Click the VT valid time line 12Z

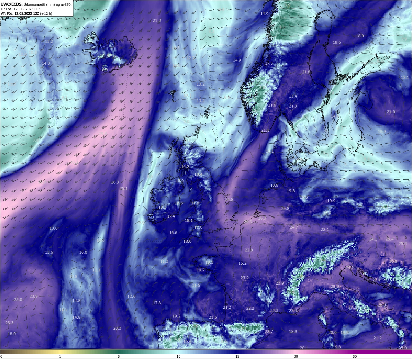click(26, 14)
